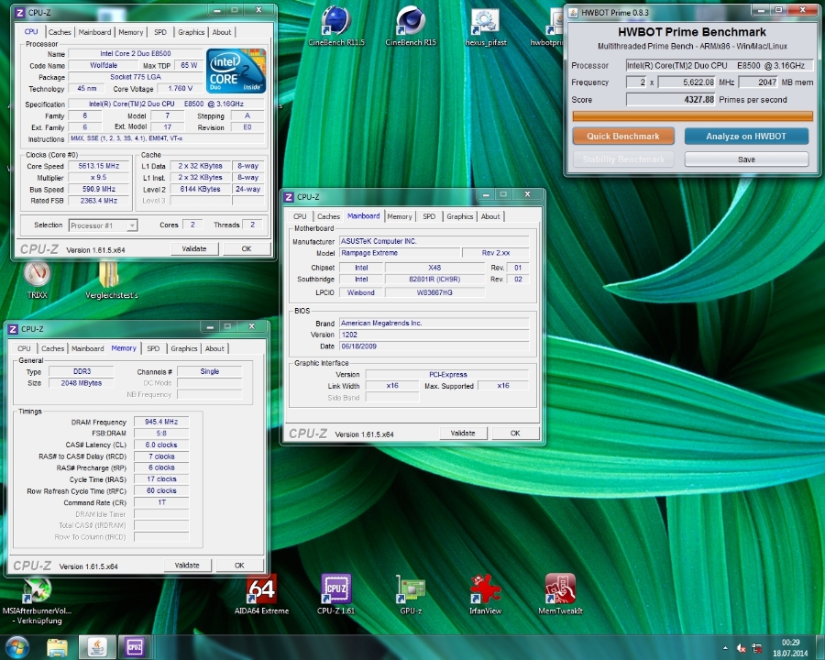Open Memory tab in Mainboard CPU-Z window

tap(400, 216)
